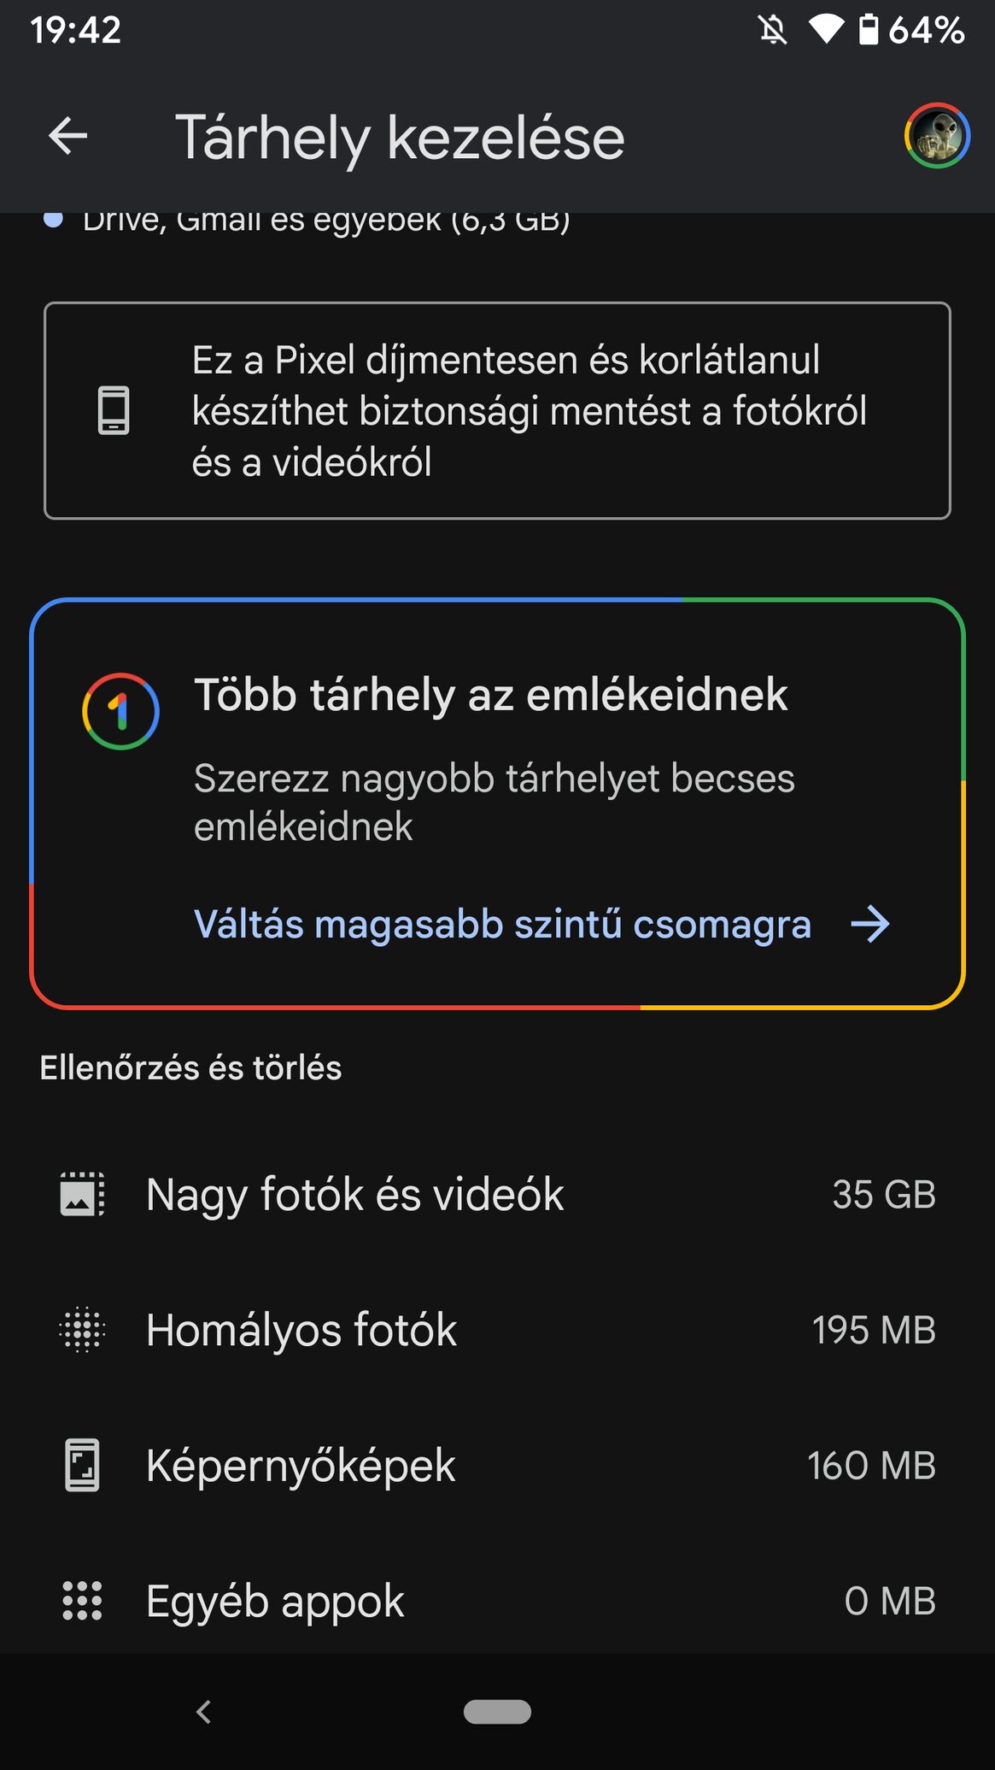Tap the screenshots phone icon
The image size is (995, 1770).
coord(82,1465)
